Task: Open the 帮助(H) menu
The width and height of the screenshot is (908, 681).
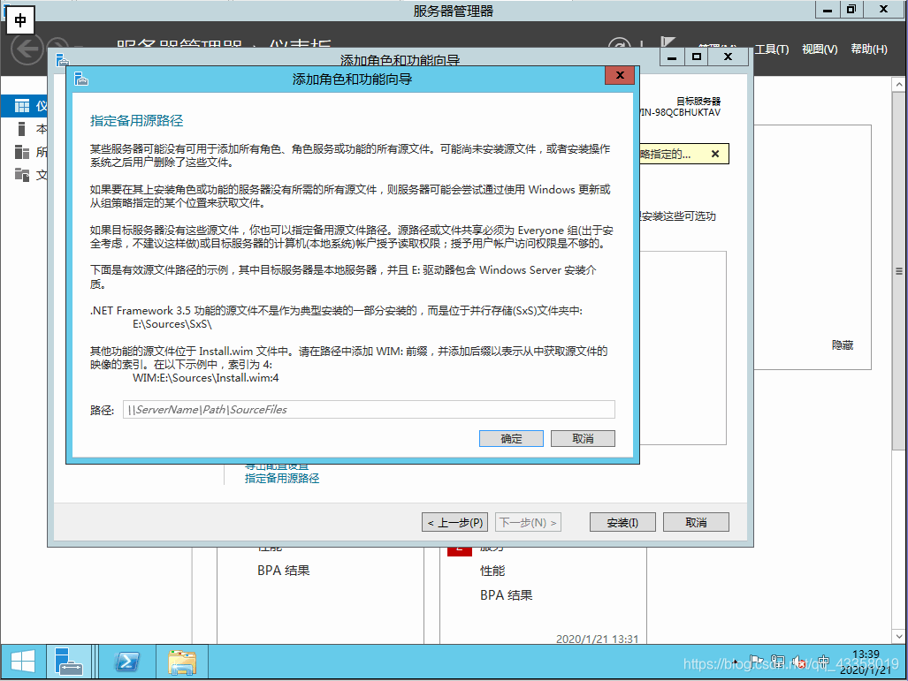Action: pos(868,49)
